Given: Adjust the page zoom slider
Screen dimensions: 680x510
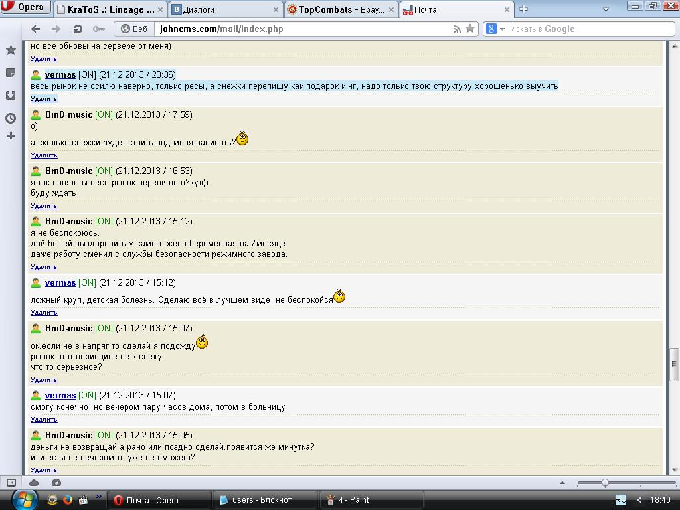Looking at the screenshot, I should pos(605,483).
